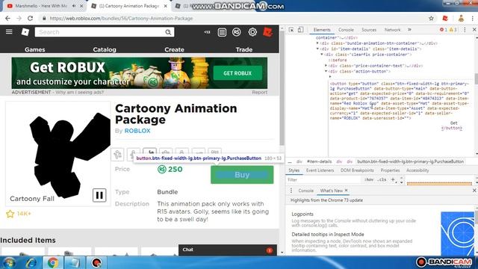
Task: Go back in the browser
Action: point(7,18)
